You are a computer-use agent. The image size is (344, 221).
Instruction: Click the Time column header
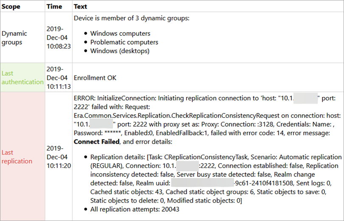(x=54, y=6)
